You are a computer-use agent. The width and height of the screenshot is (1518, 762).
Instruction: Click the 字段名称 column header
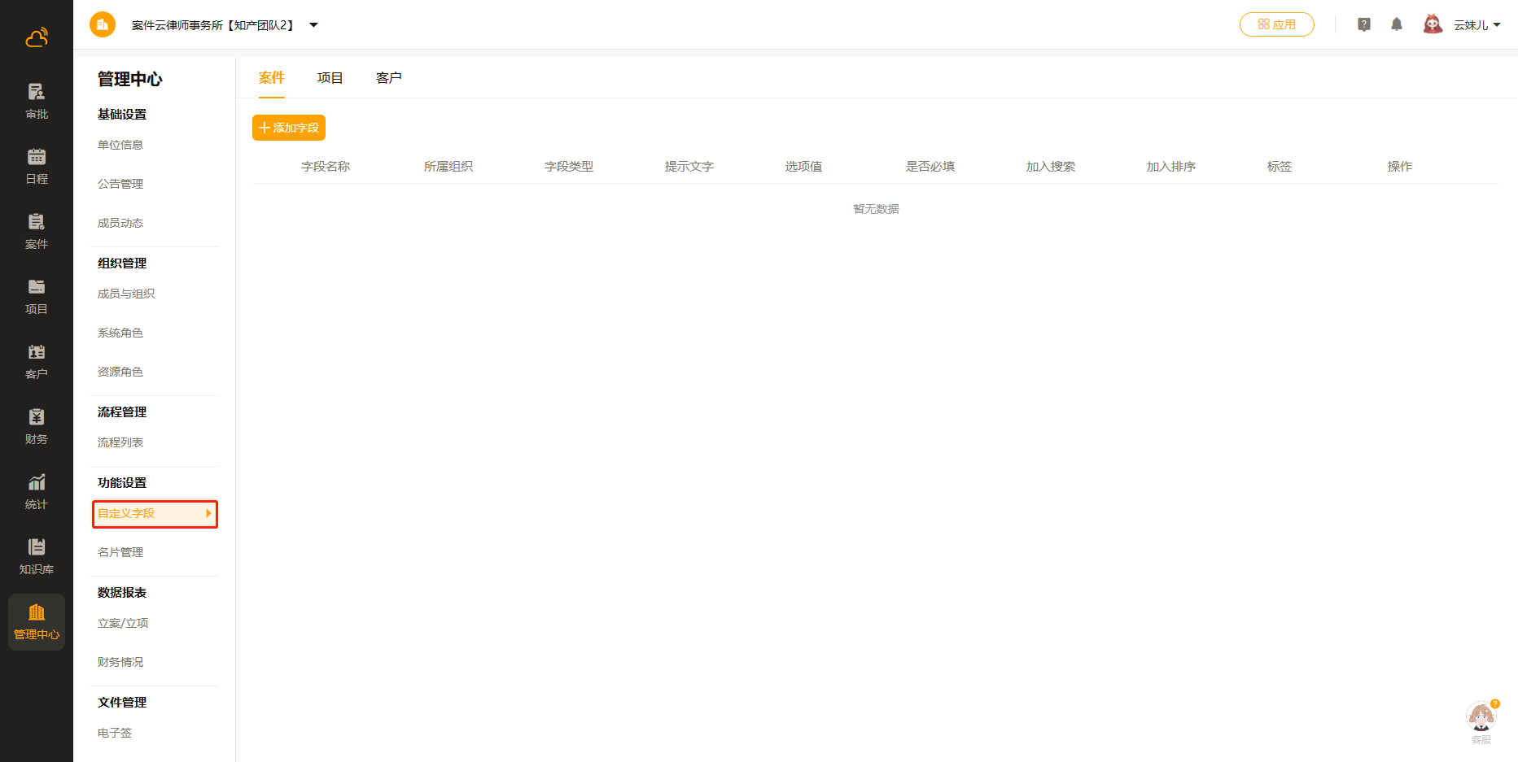[x=326, y=167]
